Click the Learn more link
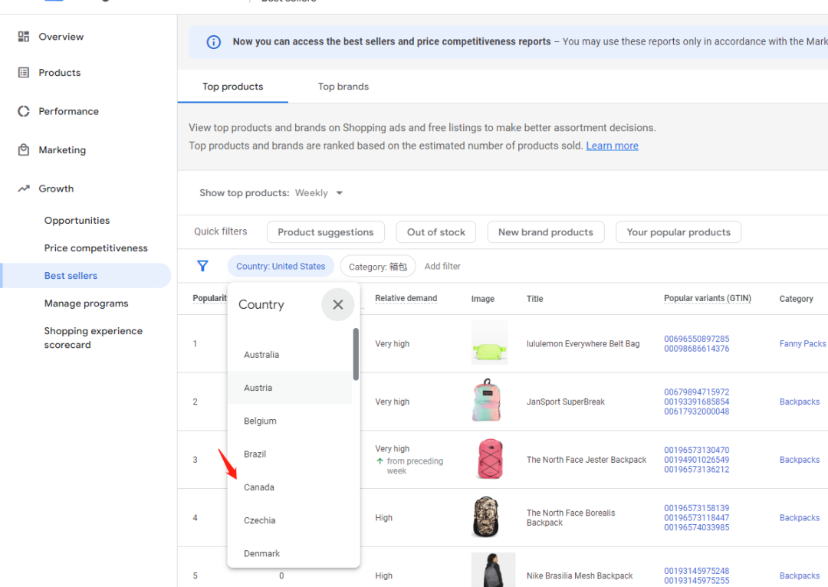Viewport: 828px width, 587px height. (612, 146)
